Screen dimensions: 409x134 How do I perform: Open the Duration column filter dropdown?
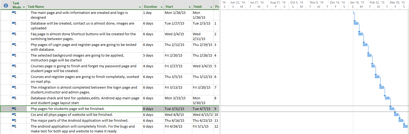(162, 7)
